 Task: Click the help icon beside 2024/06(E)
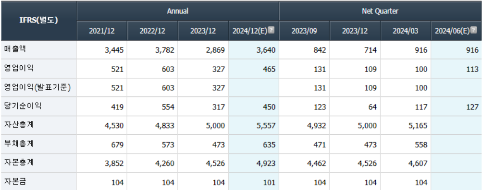[x=473, y=30]
